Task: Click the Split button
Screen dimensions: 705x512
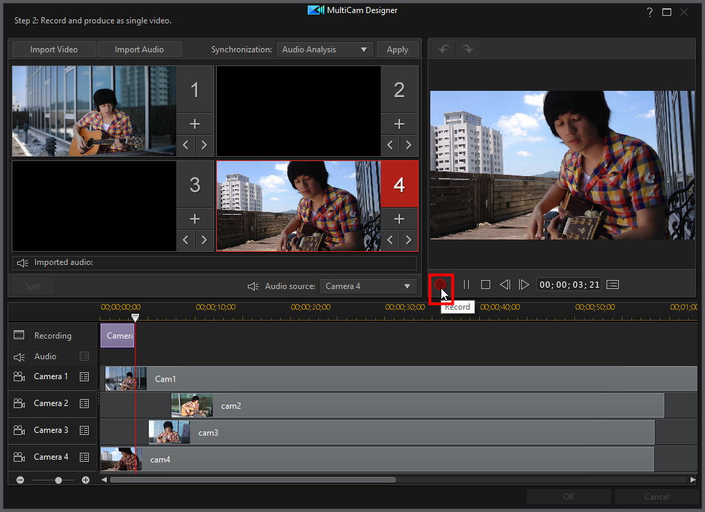Action: pyautogui.click(x=33, y=286)
